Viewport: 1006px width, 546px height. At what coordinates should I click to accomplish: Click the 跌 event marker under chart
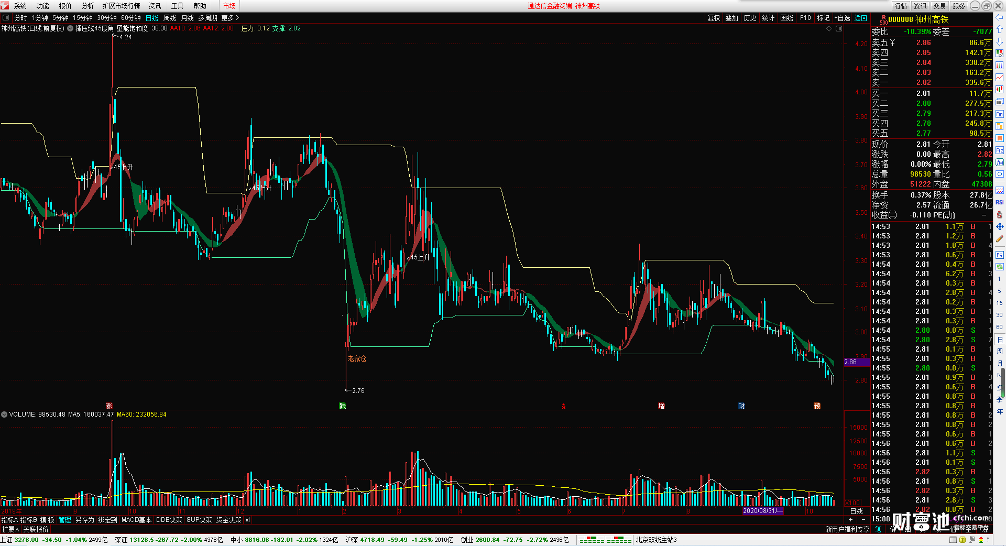(x=342, y=406)
